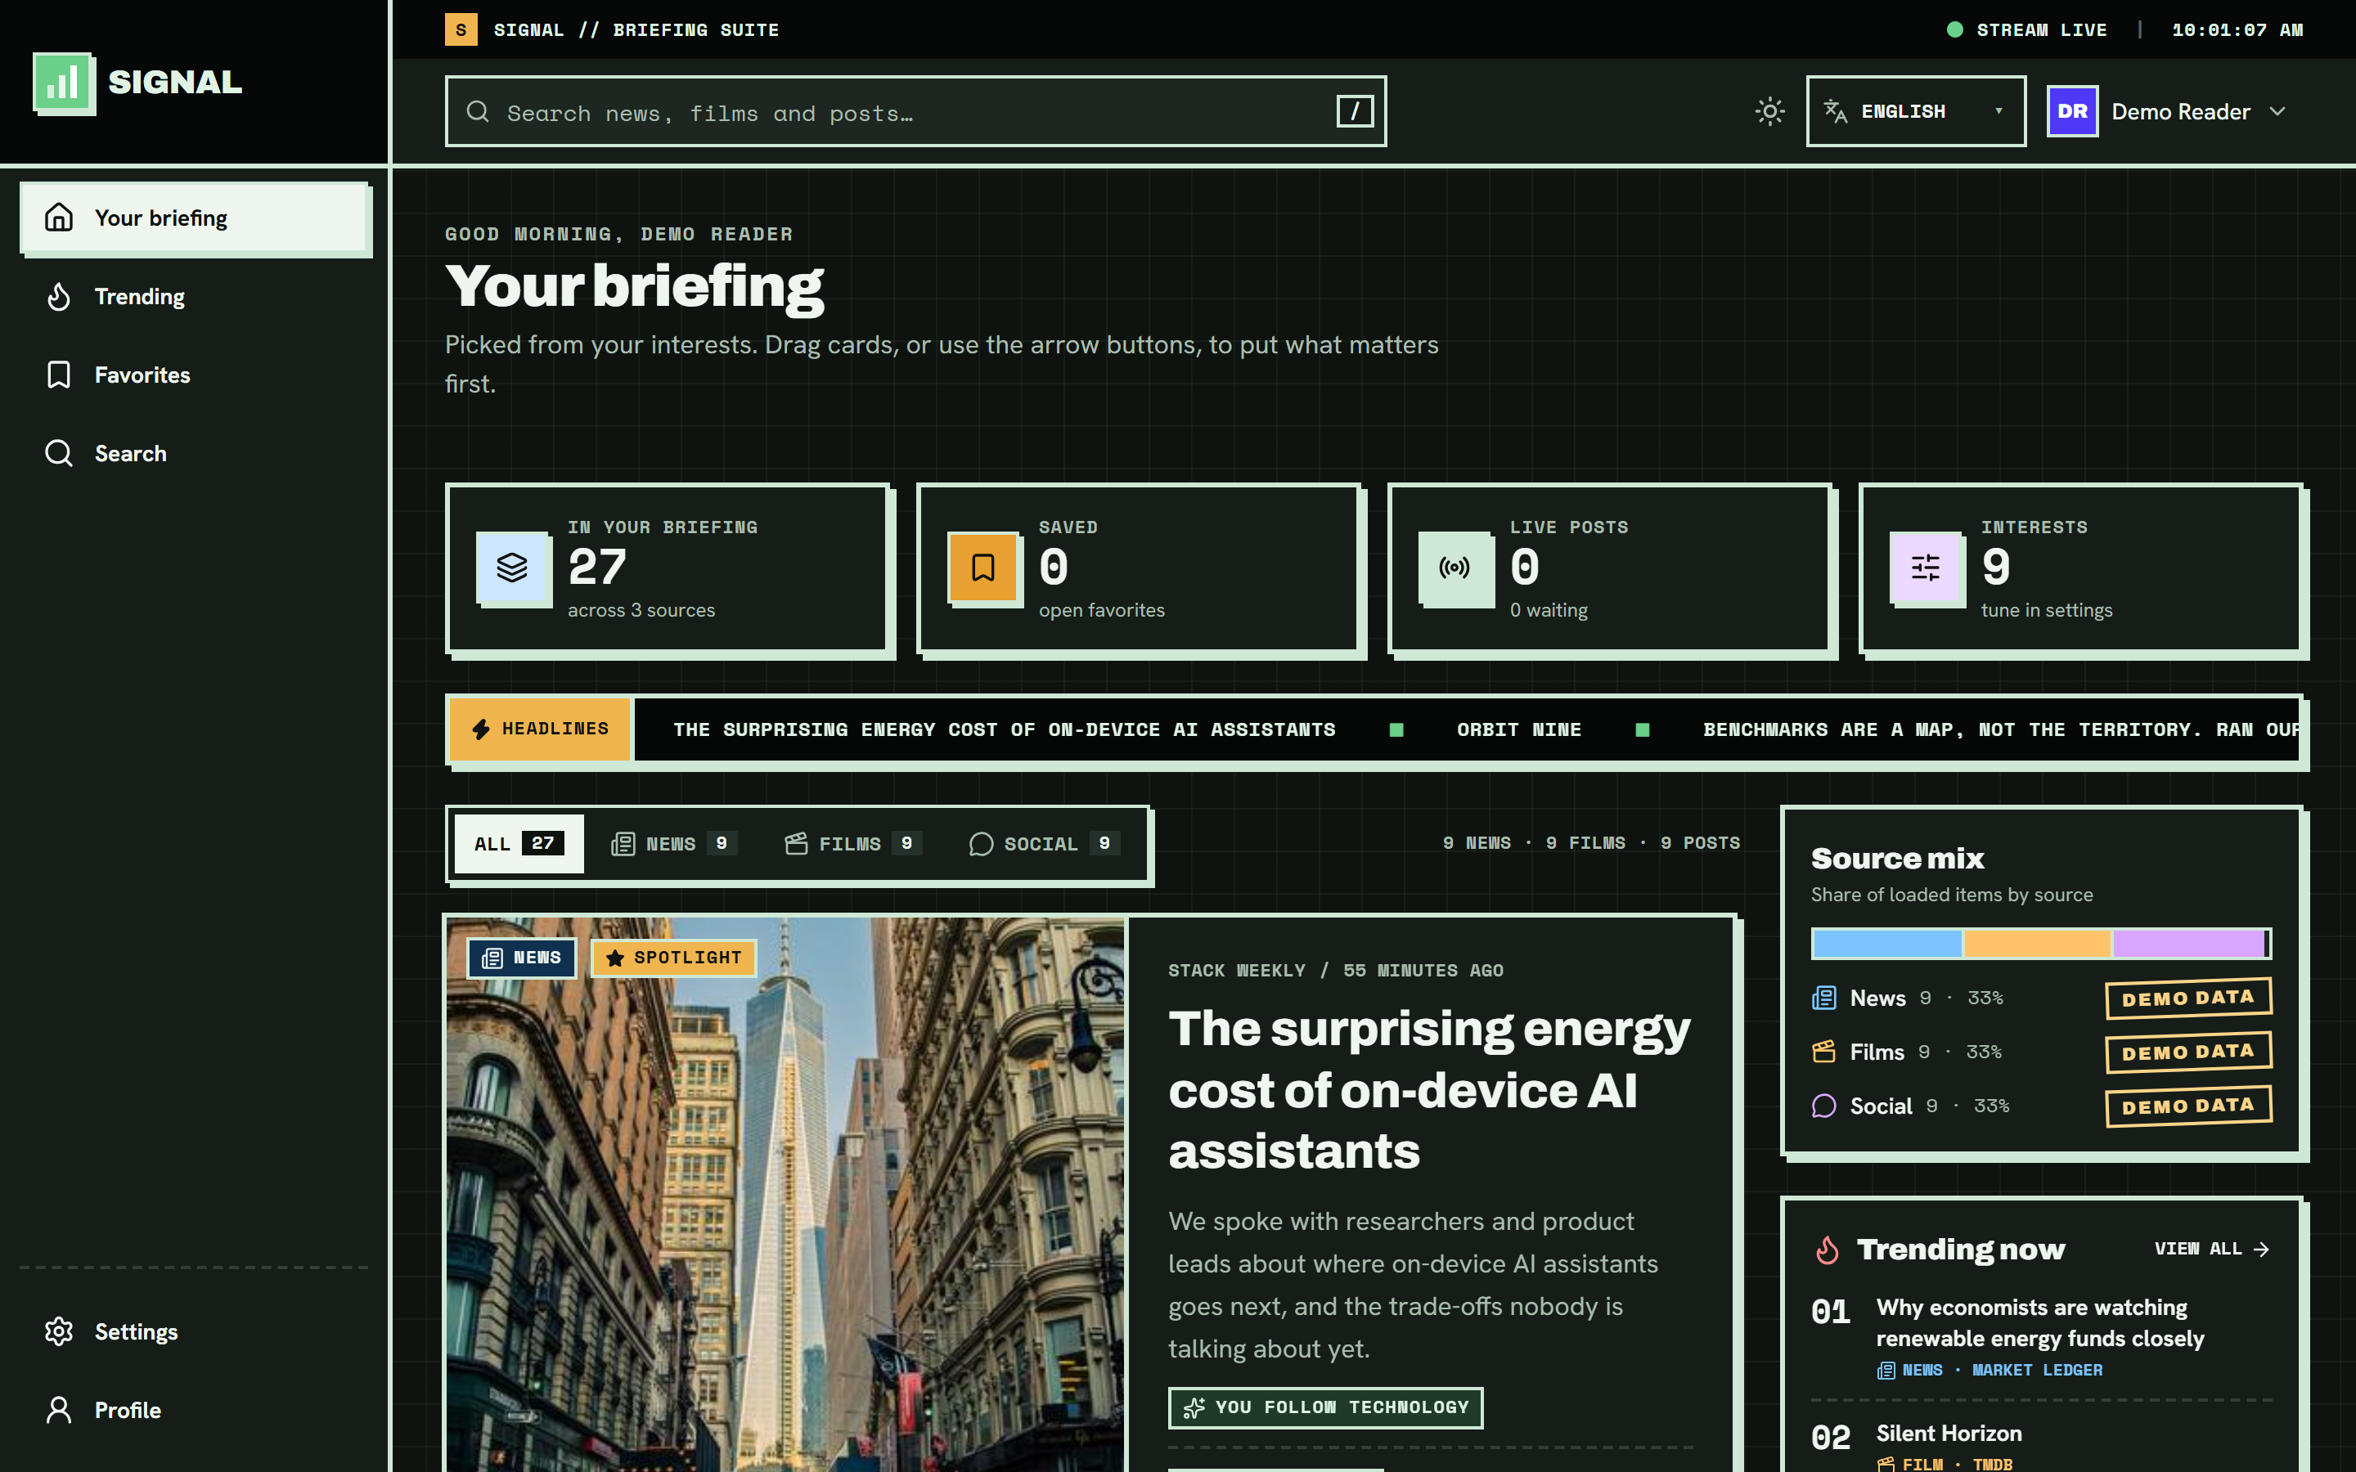
Task: Click the SIGNAL bar-chart logo icon
Action: click(63, 83)
